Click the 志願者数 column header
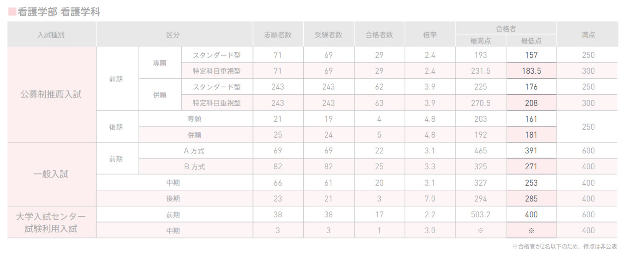This screenshot has height=257, width=631. (278, 35)
